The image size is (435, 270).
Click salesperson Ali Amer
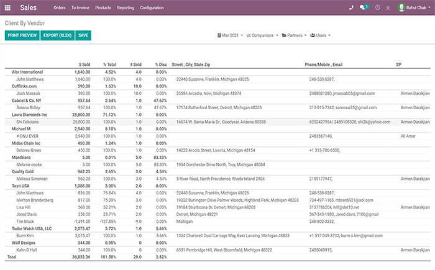[408, 136]
